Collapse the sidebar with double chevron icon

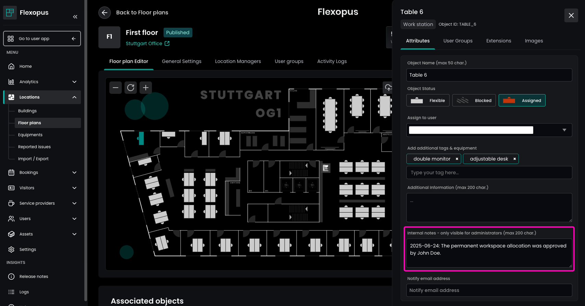[x=75, y=17]
